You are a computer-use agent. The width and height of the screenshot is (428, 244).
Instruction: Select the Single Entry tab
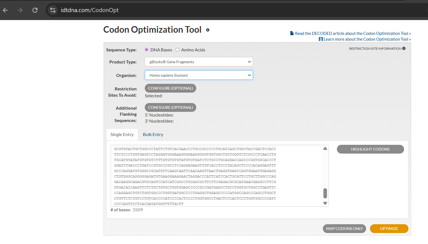pyautogui.click(x=122, y=135)
